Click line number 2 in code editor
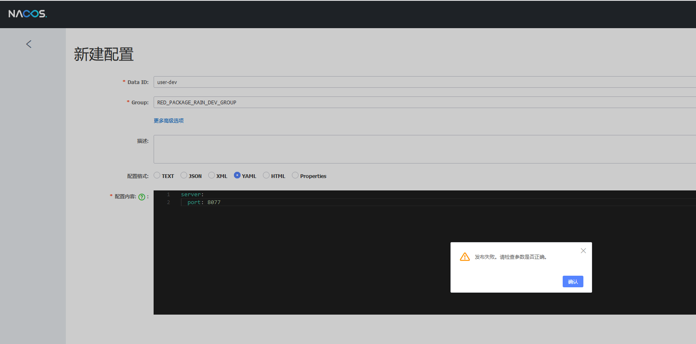The width and height of the screenshot is (696, 344). point(169,202)
